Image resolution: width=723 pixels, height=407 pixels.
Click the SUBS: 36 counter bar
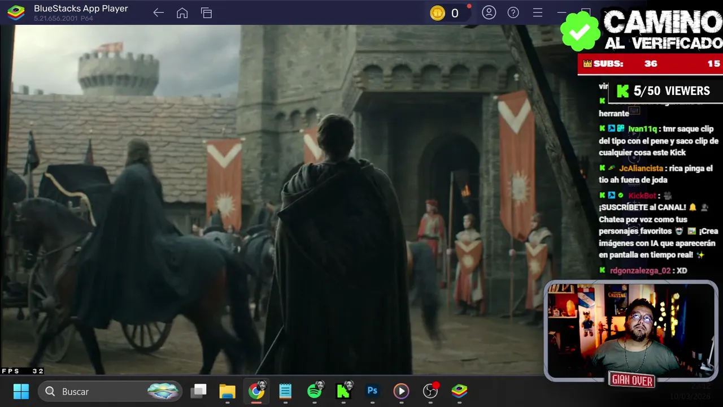[651, 64]
